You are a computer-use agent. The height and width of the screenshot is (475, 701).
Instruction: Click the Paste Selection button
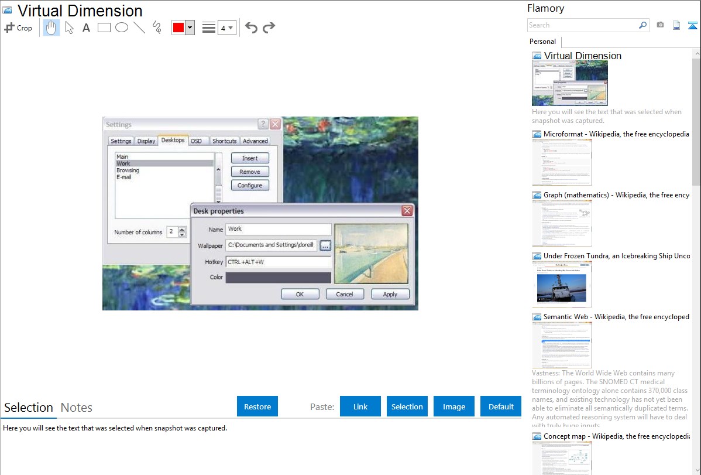(x=407, y=406)
